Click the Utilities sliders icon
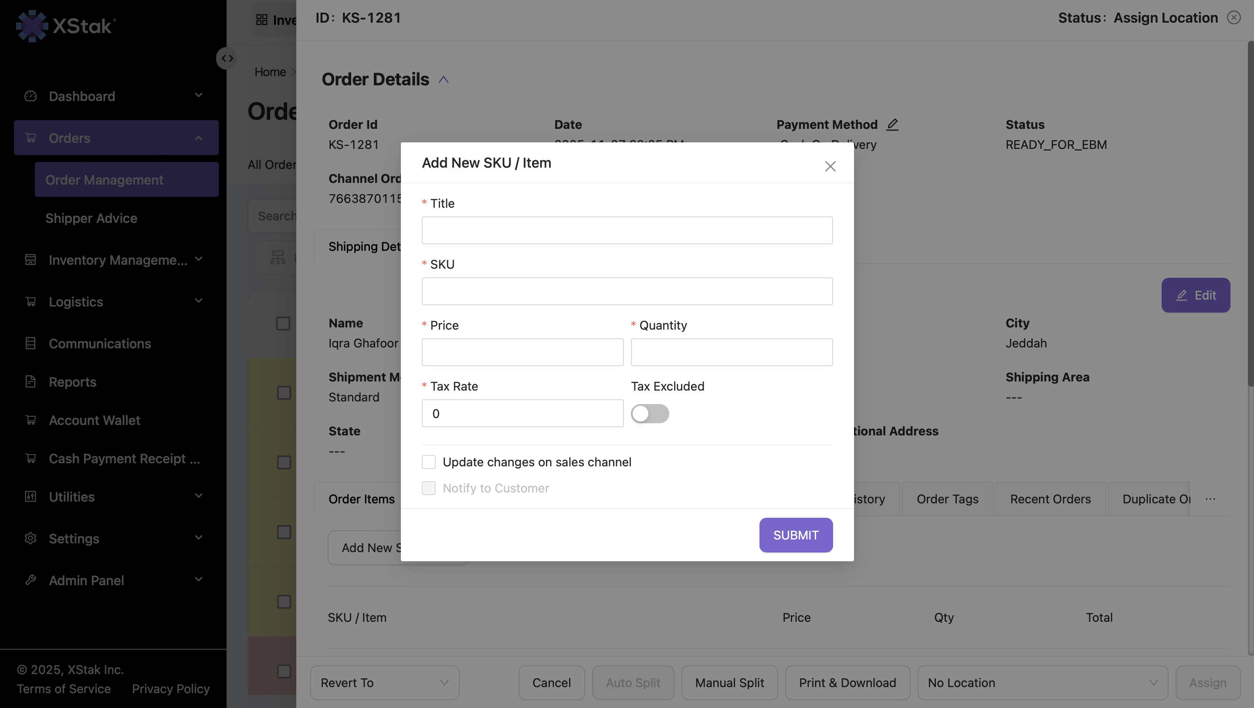 click(x=31, y=496)
